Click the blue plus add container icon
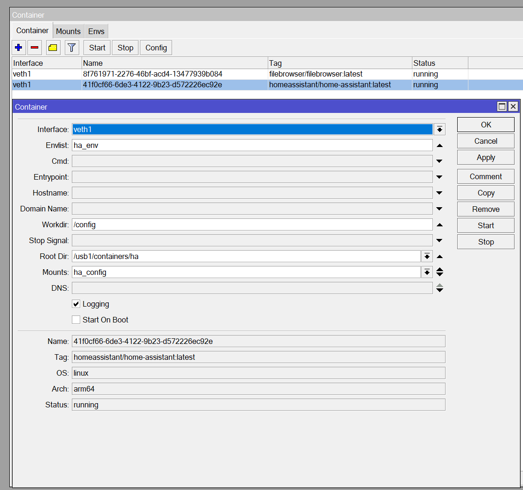 [19, 48]
